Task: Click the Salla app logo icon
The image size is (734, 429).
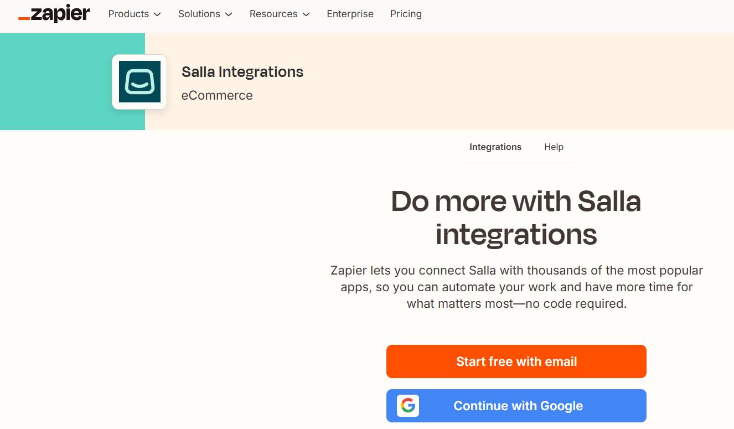Action: tap(139, 82)
